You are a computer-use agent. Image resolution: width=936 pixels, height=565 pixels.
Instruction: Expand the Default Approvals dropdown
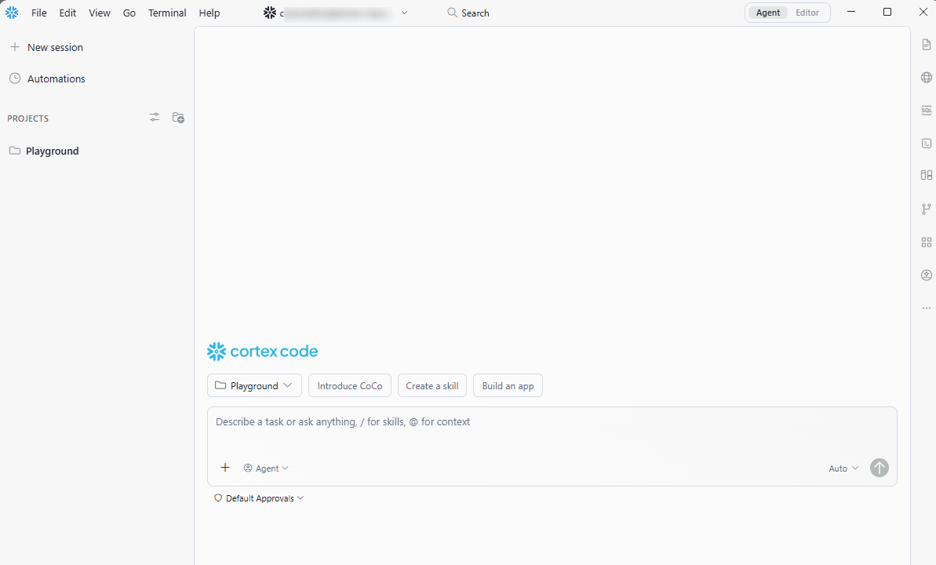259,498
